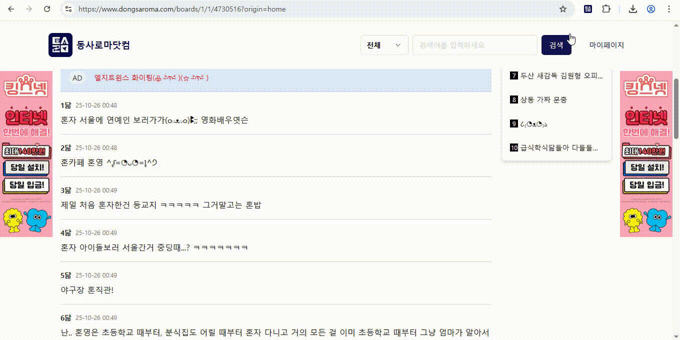Click the browser forward arrow
The image size is (680, 340).
tap(29, 9)
